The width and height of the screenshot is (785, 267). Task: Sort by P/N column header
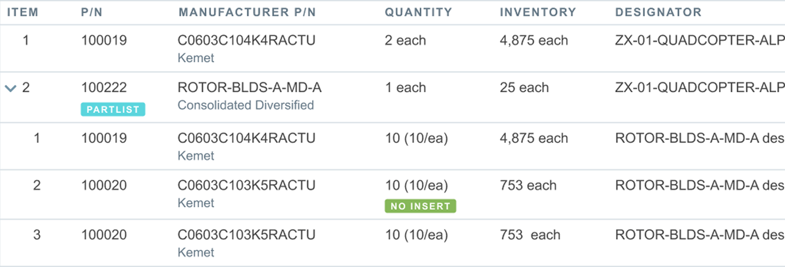tap(92, 12)
